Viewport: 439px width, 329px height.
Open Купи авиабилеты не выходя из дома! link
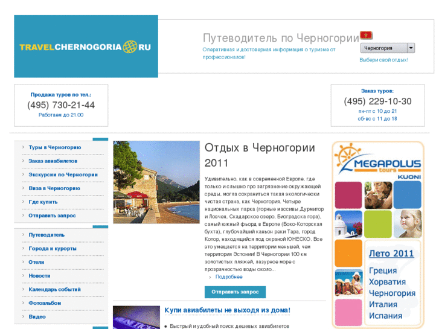point(227,310)
